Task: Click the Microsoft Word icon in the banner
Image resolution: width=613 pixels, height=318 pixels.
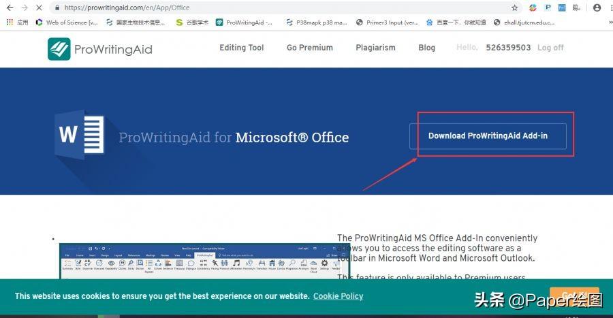Action: pyautogui.click(x=80, y=134)
